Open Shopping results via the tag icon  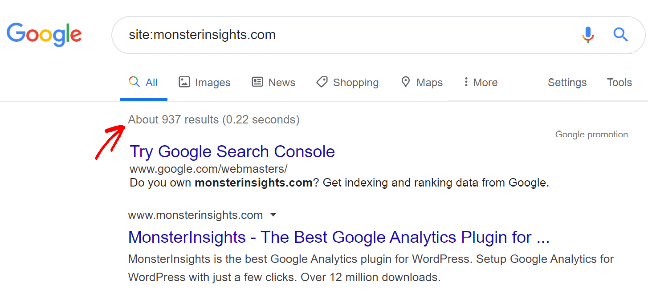click(322, 82)
